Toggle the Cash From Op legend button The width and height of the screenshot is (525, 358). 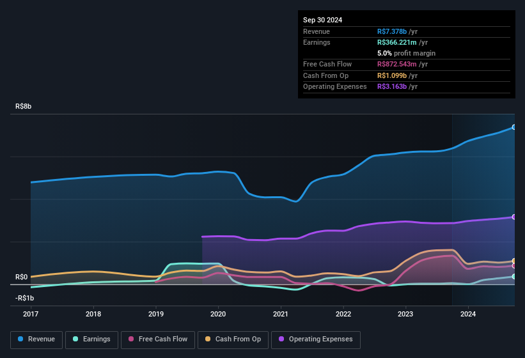tap(233, 339)
